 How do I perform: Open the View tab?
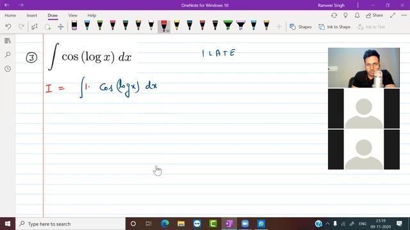tap(72, 15)
